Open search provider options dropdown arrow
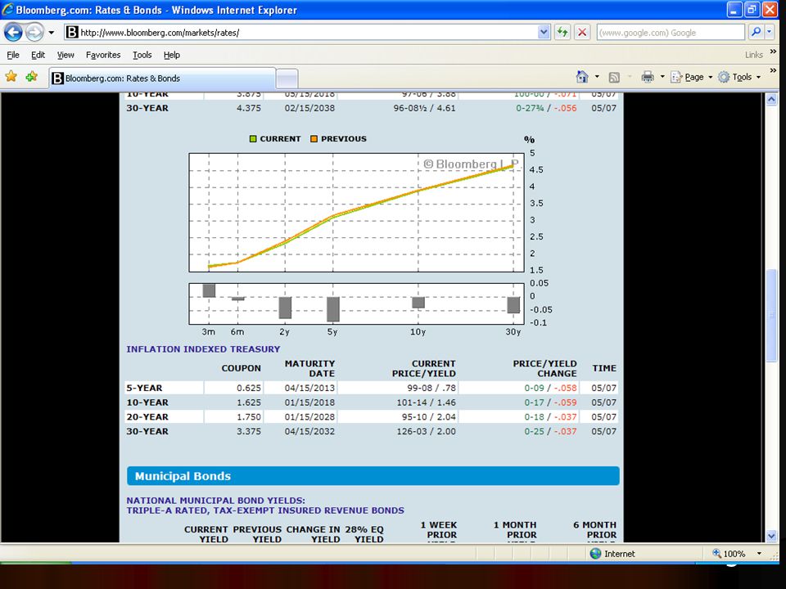 pos(770,33)
